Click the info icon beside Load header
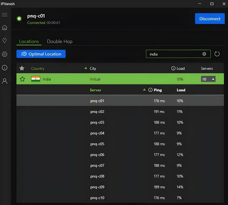 click(173, 68)
